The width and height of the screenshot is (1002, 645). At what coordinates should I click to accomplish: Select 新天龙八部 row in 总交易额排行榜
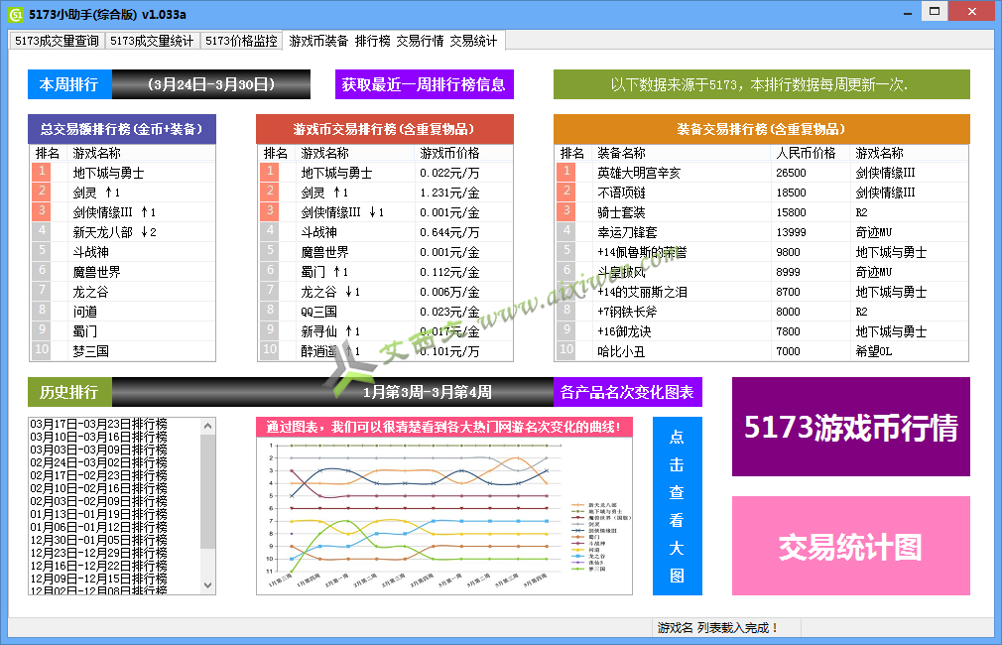coord(122,232)
